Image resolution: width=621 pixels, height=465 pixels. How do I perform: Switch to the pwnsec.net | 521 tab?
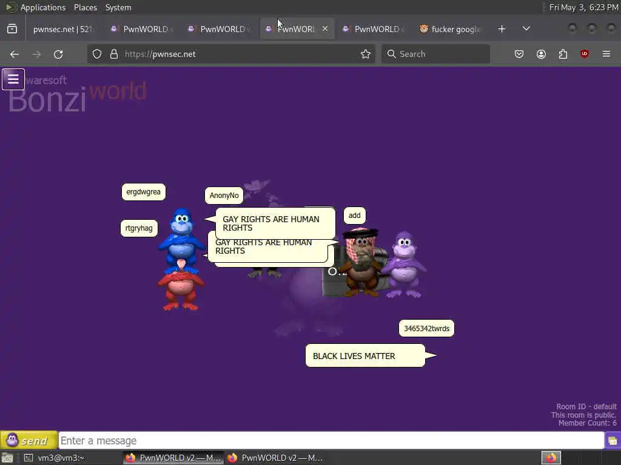pos(62,29)
